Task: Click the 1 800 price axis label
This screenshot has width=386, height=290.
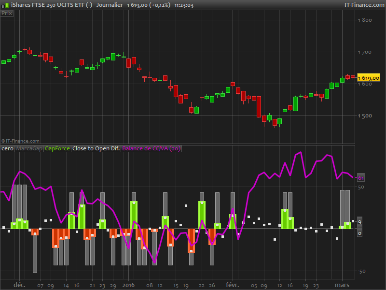Action: (365, 20)
